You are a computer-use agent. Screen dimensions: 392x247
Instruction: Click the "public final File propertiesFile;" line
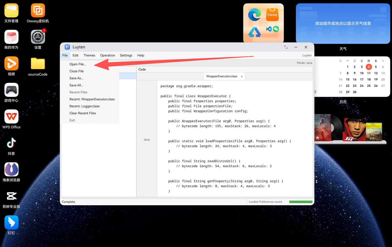[200, 106]
